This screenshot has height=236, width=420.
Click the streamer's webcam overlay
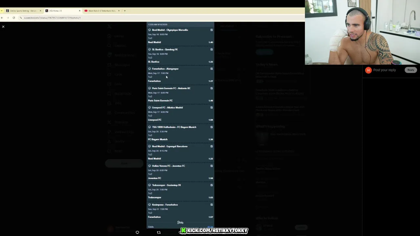tap(362, 32)
